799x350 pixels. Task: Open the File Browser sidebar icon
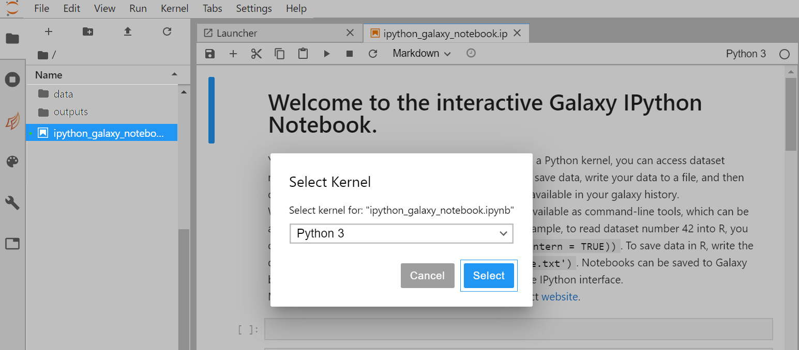(x=12, y=39)
